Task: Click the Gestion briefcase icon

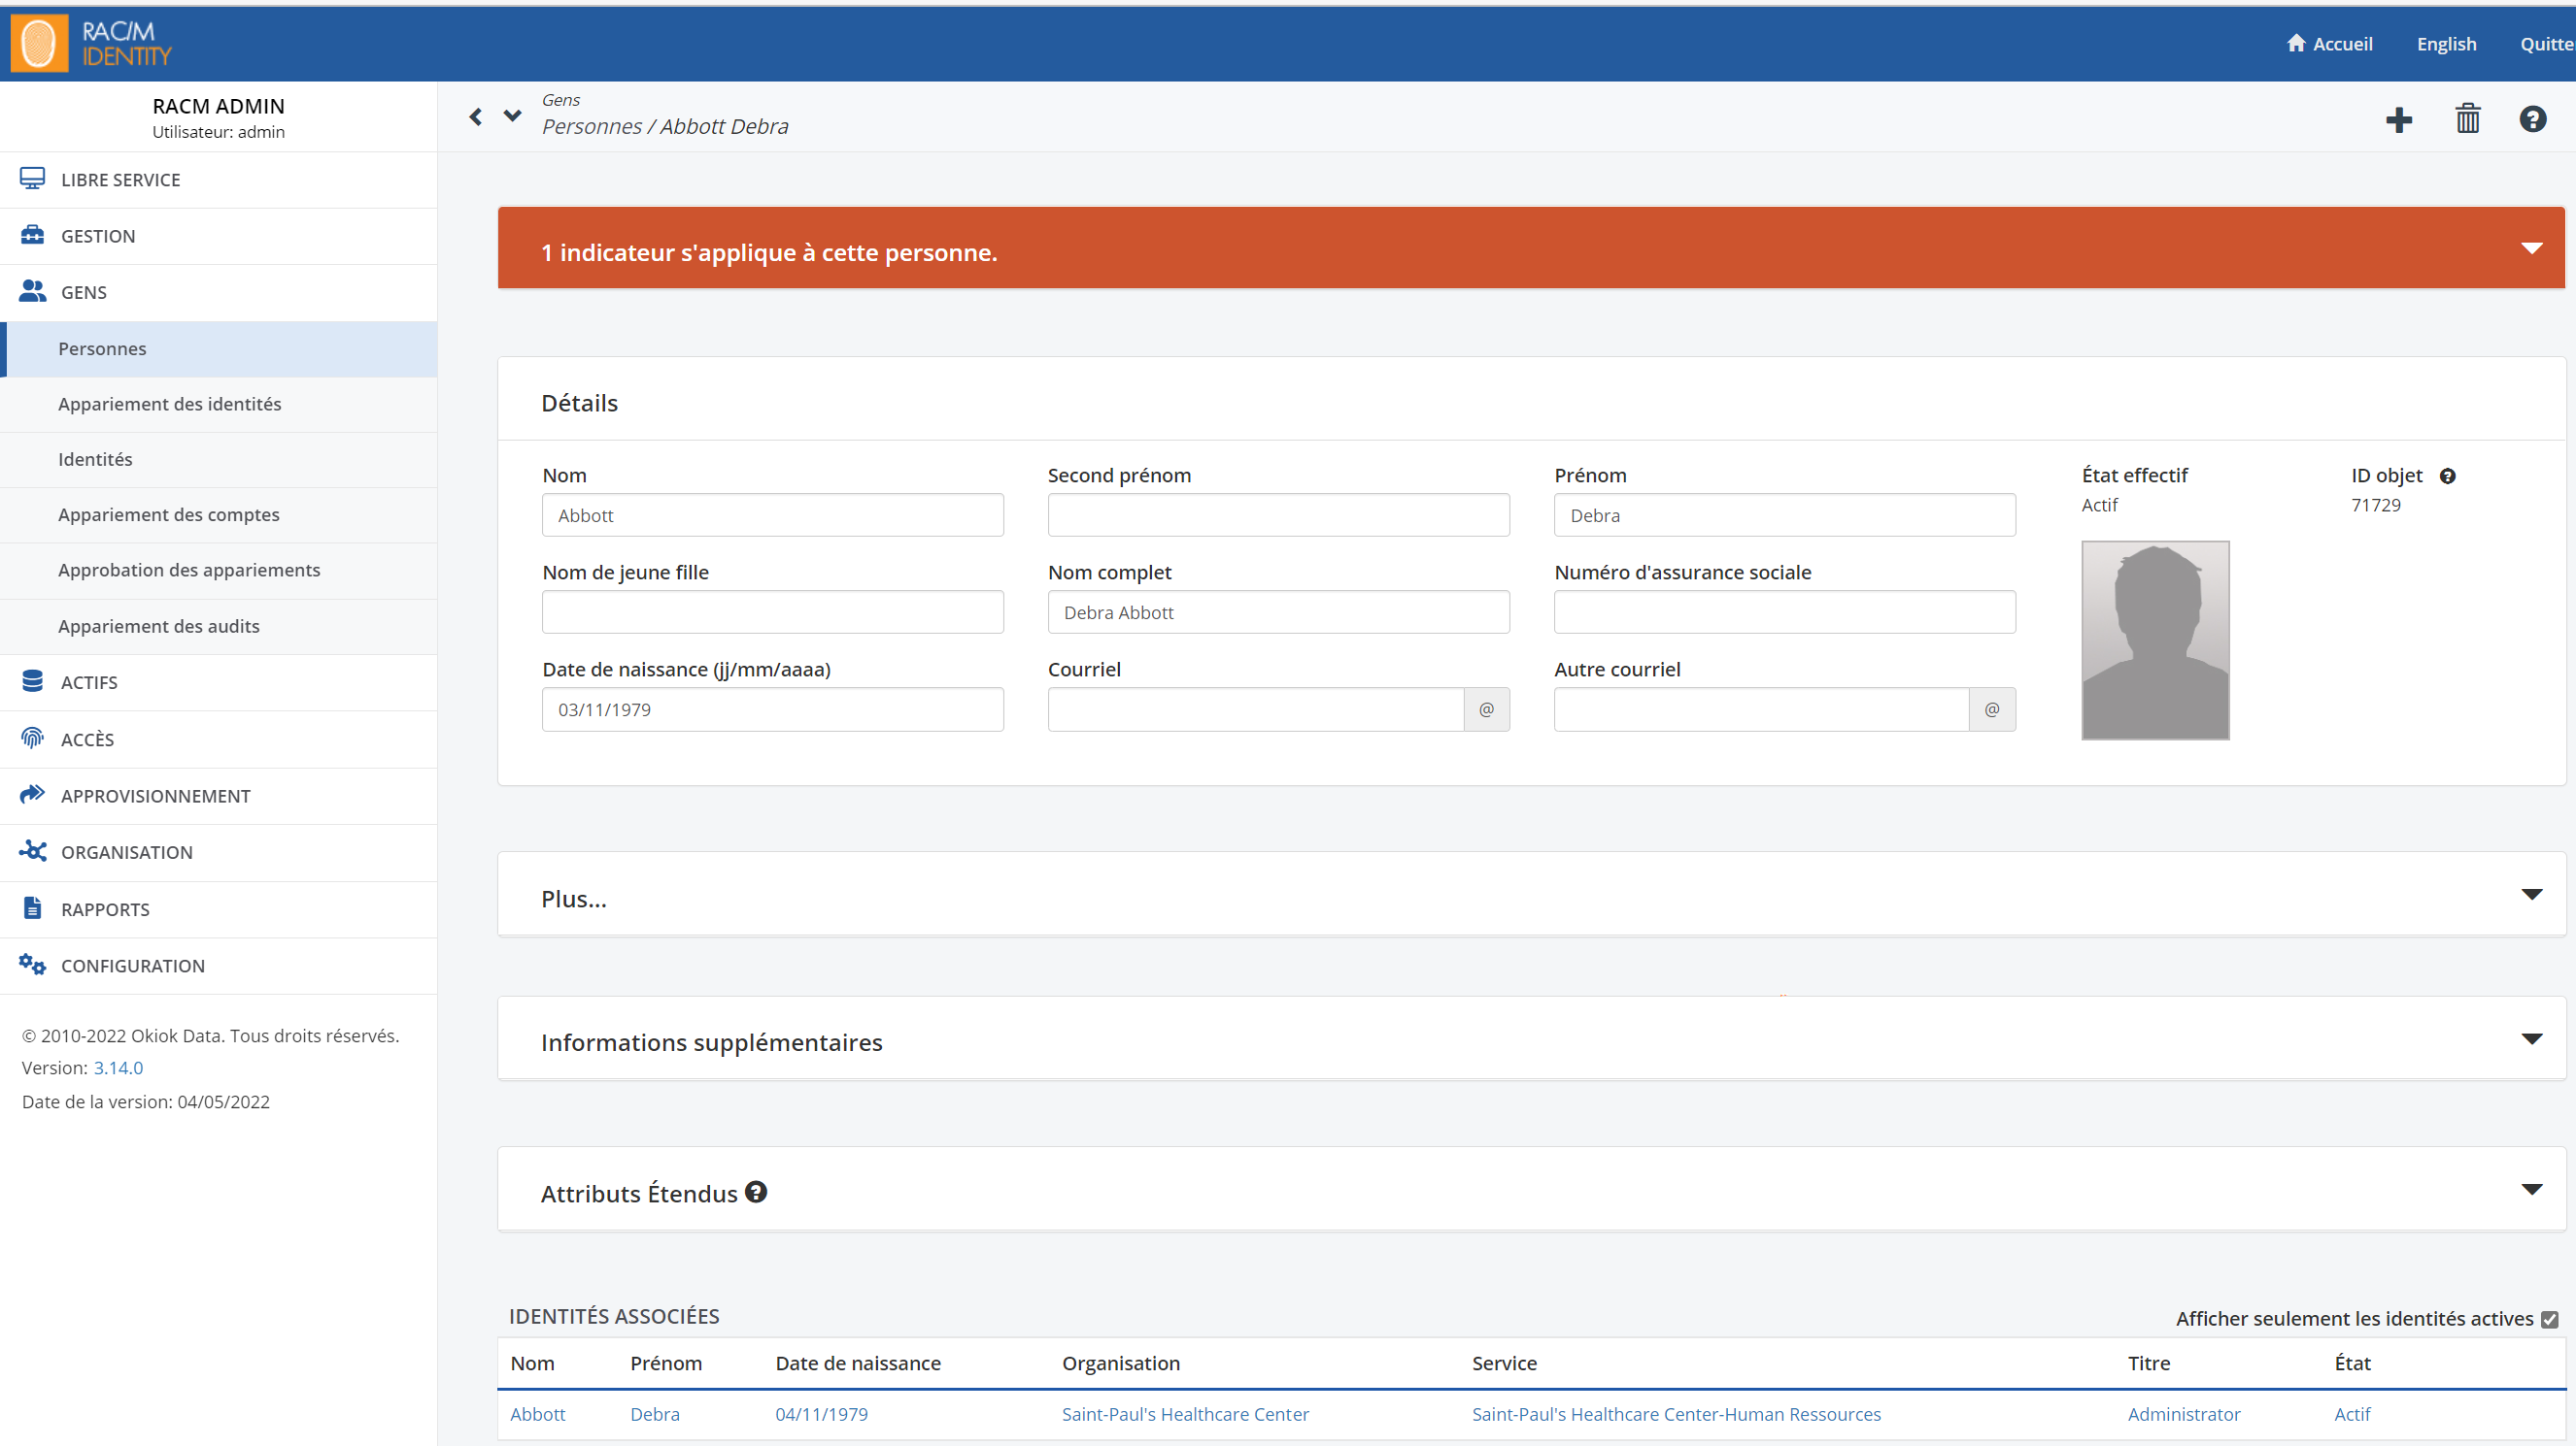Action: [x=32, y=235]
